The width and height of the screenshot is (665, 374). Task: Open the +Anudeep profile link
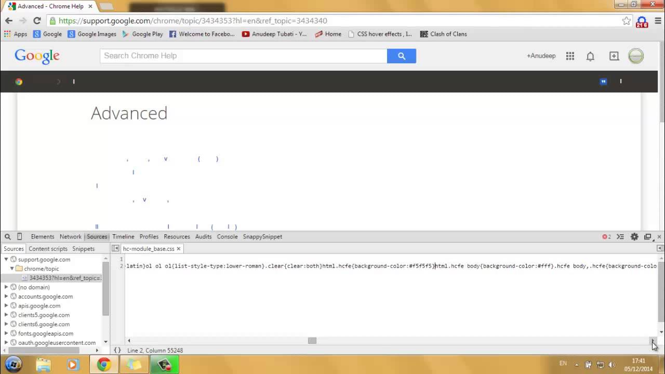point(541,56)
